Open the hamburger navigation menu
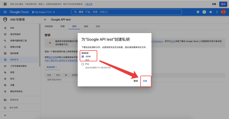229x119 pixels. [5, 12]
